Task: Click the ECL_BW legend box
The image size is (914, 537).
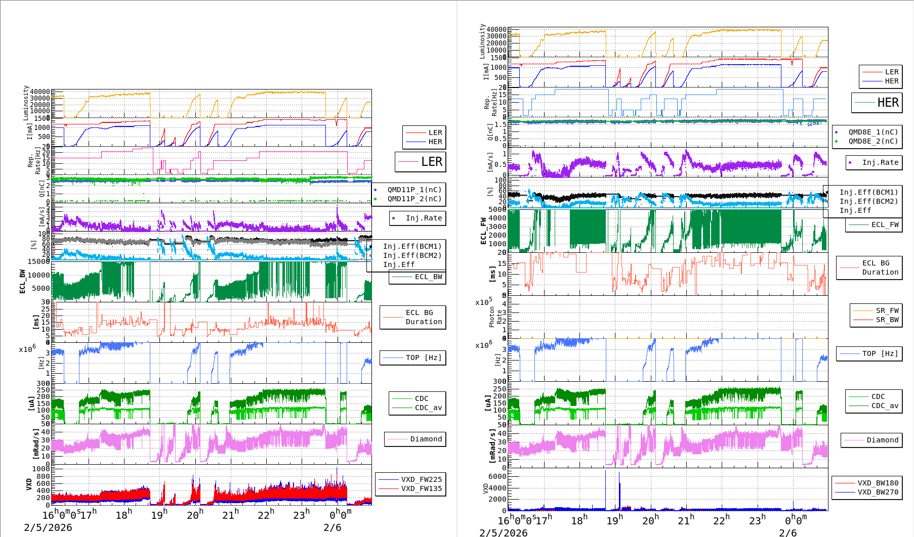Action: (418, 277)
